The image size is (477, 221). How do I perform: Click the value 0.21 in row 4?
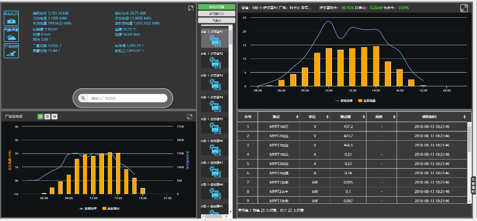click(x=348, y=154)
